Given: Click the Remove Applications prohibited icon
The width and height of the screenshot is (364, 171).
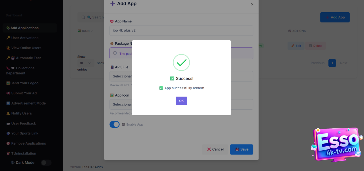Looking at the screenshot, I should tap(8, 143).
